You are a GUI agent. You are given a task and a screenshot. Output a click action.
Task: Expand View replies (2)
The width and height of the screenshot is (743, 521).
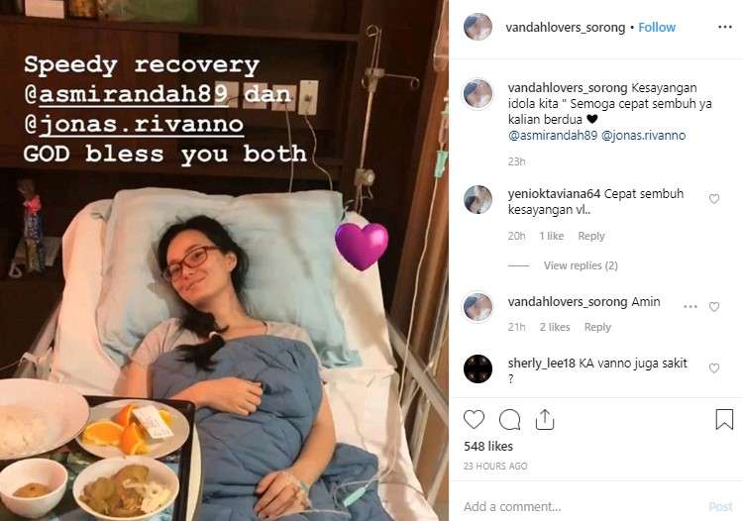[581, 265]
